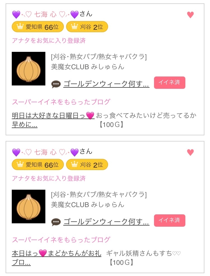The width and height of the screenshot is (210, 276).
Task: Open the ゴールデンウィーク何す… link in the bottom card
Action: [106, 222]
